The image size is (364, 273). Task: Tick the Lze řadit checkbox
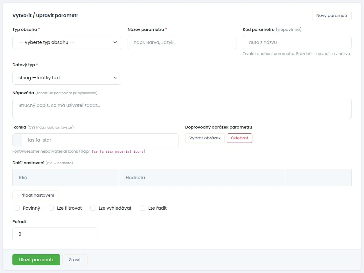[x=143, y=208]
